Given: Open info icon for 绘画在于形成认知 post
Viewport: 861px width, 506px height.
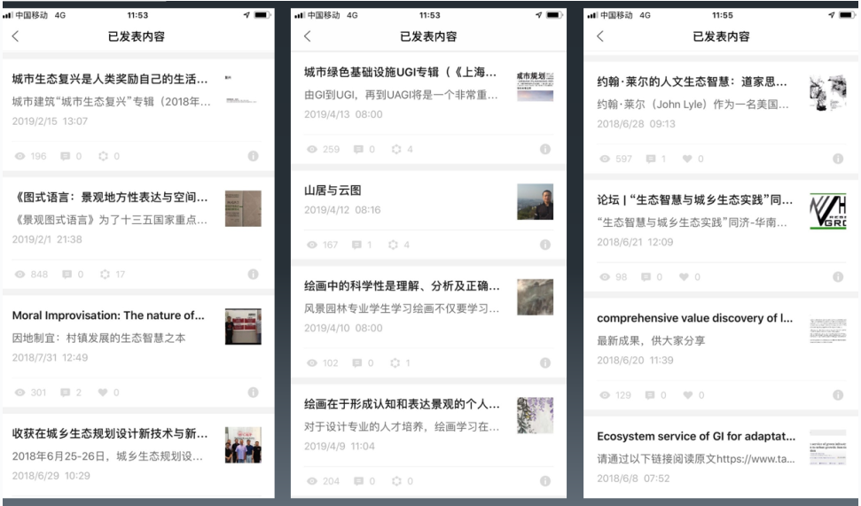Looking at the screenshot, I should pyautogui.click(x=545, y=481).
